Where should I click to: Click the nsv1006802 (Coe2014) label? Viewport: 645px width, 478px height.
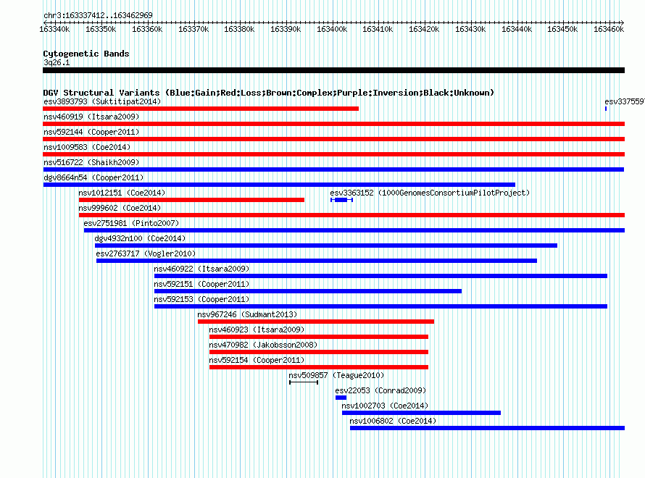click(x=393, y=421)
